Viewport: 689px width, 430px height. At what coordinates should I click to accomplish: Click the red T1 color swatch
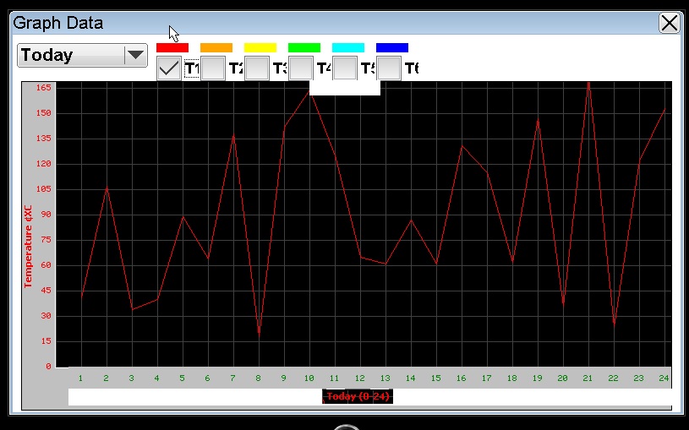(x=172, y=47)
